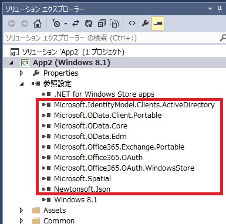
Task: Click the view code icon
Action: tap(132, 23)
